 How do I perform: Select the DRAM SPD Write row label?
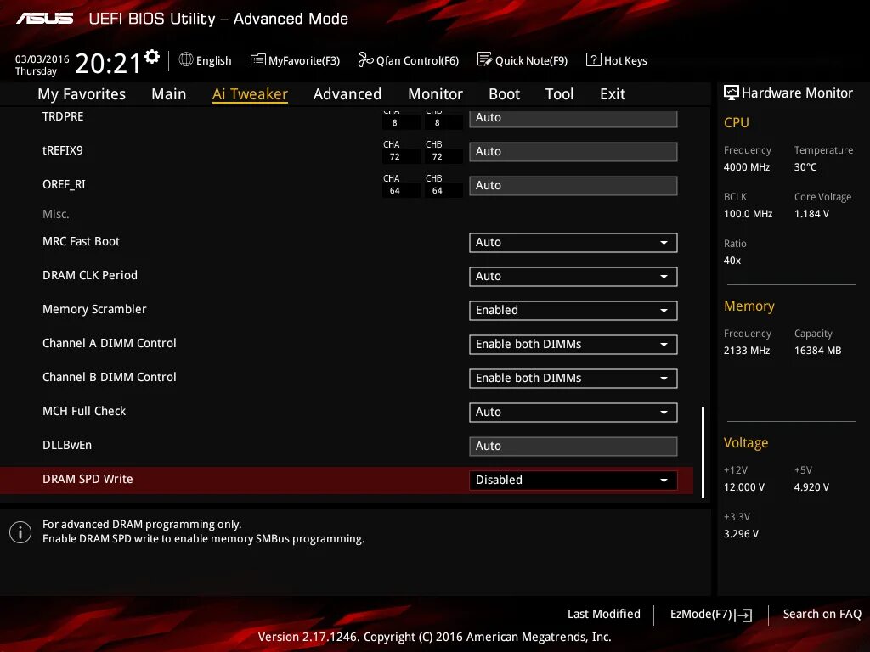(88, 479)
